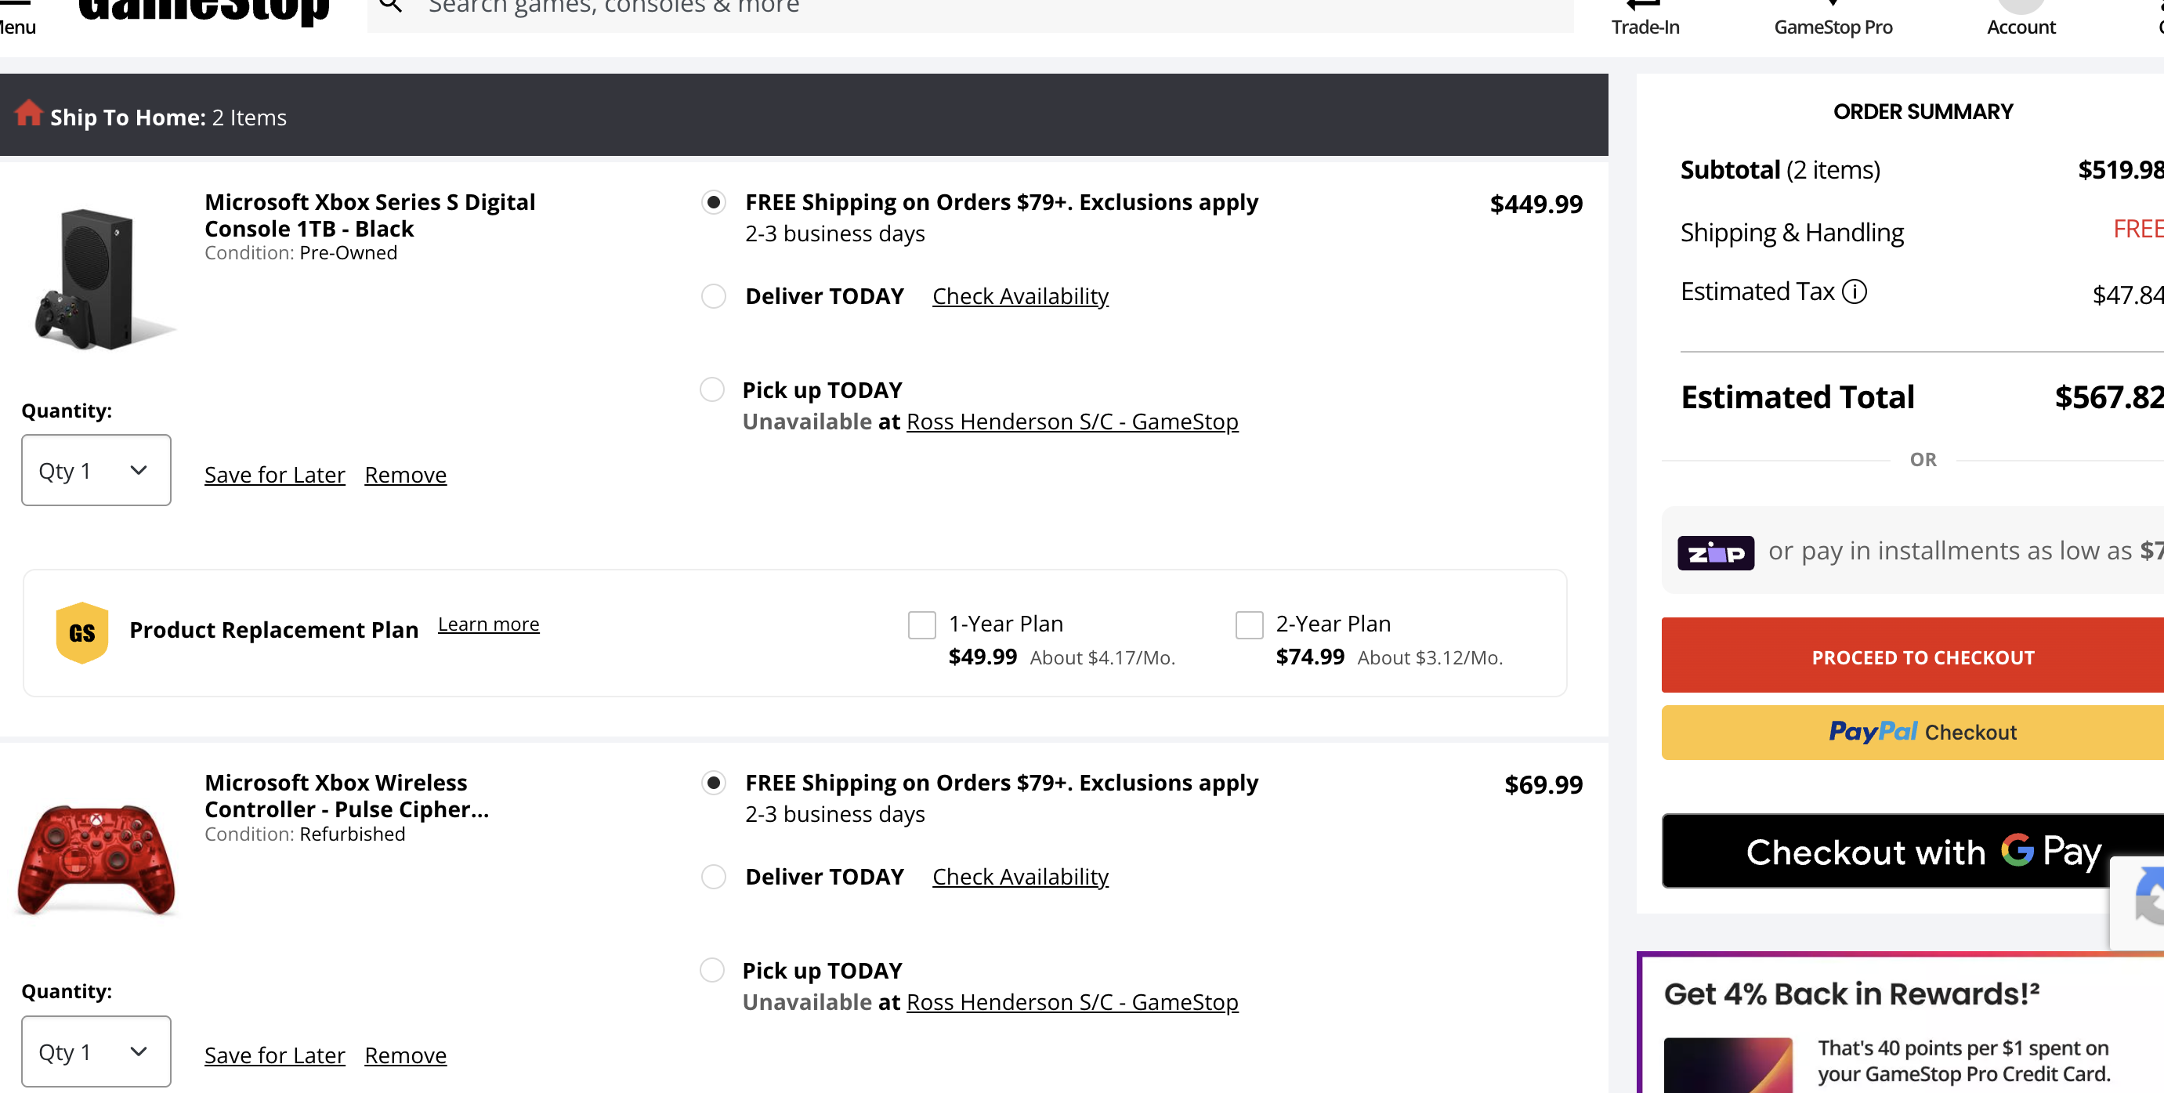Screen dimensions: 2164x1093
Task: Open the Xbox Series S console thumbnail
Action: coord(98,279)
